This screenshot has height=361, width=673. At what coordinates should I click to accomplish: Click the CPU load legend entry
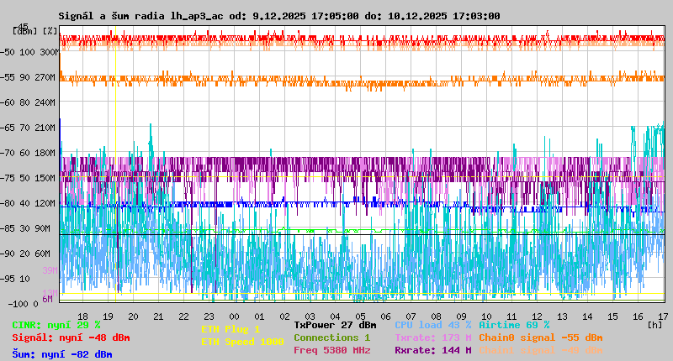click(x=432, y=325)
